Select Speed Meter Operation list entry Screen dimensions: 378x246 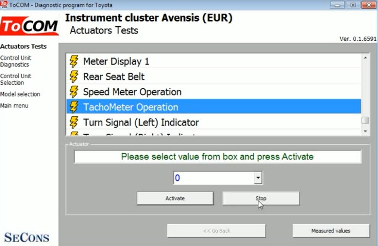[213, 92]
